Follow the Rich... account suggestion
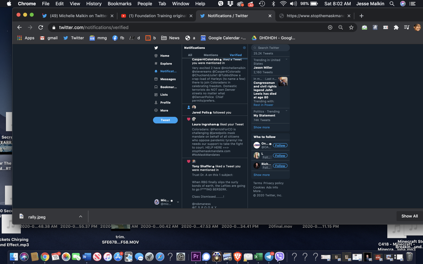423x264 pixels. 280,165
